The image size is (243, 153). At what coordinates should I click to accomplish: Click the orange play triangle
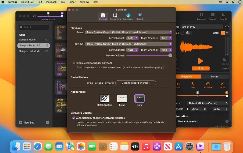pos(201,61)
